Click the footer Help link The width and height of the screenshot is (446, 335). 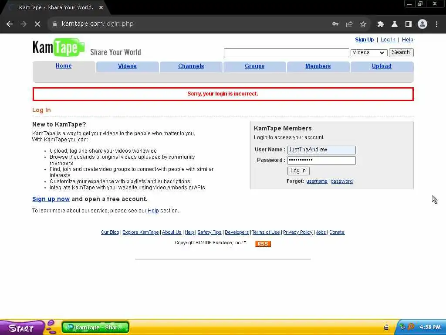189,232
